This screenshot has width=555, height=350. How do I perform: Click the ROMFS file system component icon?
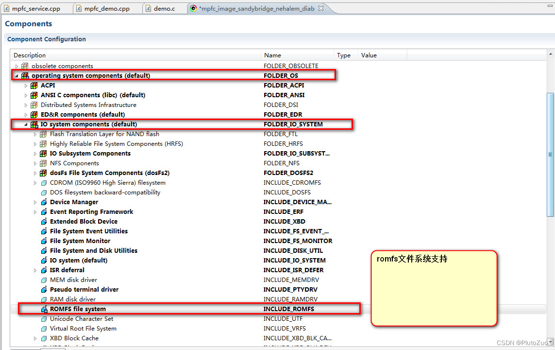43,309
